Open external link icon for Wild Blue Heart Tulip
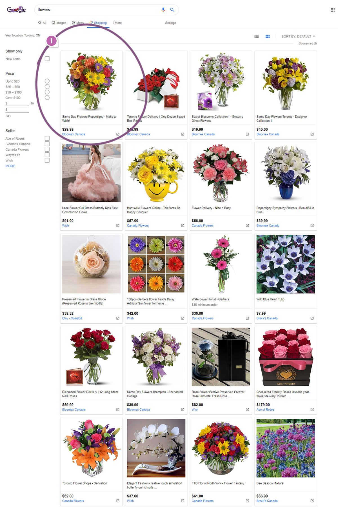This screenshot has width=338, height=507. click(x=312, y=318)
